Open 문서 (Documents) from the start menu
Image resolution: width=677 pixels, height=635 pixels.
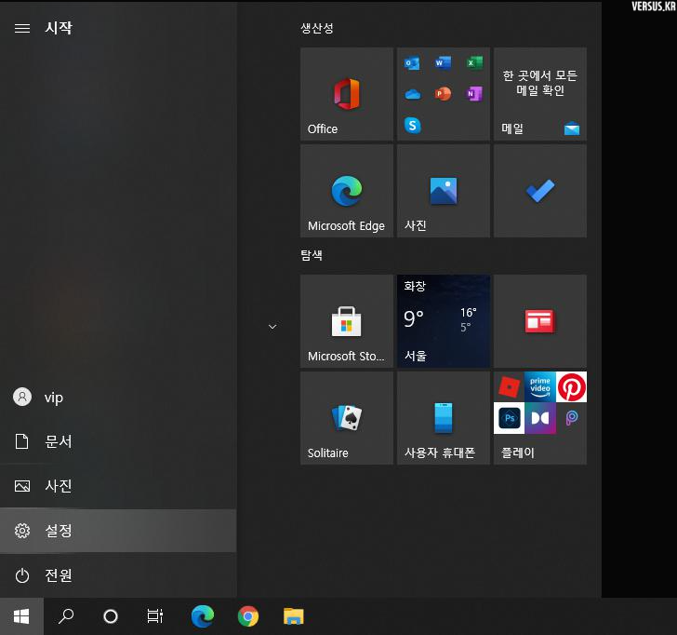[118, 441]
